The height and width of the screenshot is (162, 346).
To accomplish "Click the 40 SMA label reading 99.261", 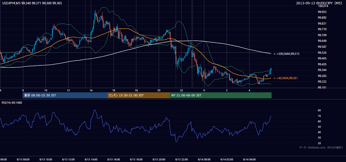I will point(286,78).
